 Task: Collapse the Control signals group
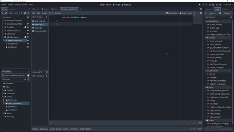coord(205,38)
